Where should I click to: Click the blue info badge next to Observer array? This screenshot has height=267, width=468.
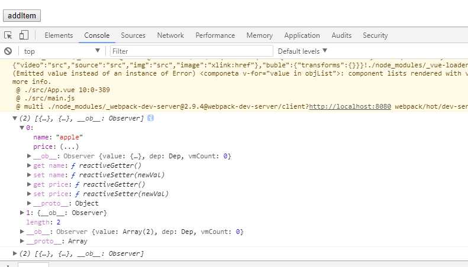coord(150,118)
